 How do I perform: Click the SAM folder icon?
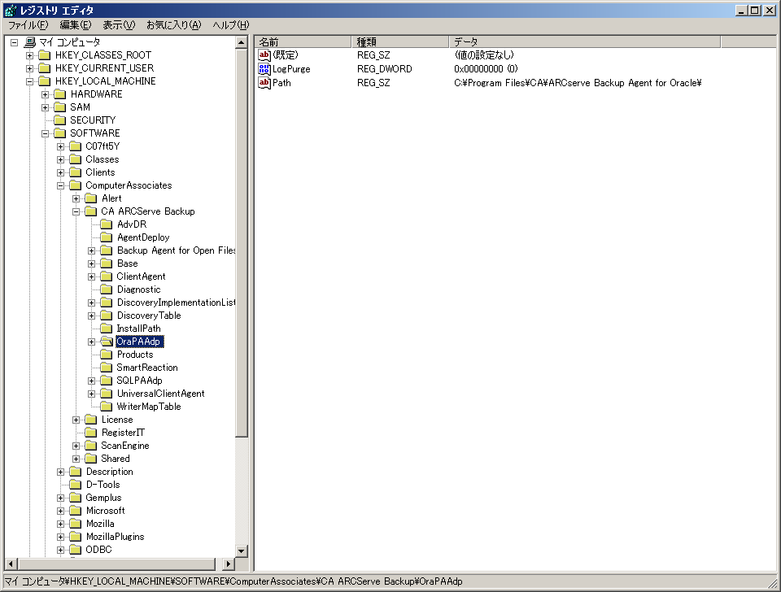click(60, 107)
